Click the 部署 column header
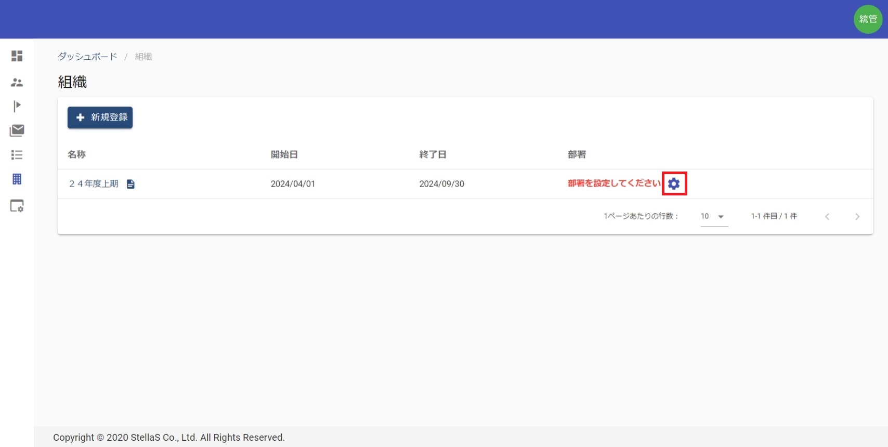The width and height of the screenshot is (888, 447). coord(577,154)
